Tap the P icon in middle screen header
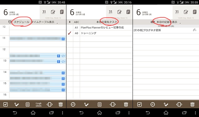The image size is (199, 117). pos(128,12)
